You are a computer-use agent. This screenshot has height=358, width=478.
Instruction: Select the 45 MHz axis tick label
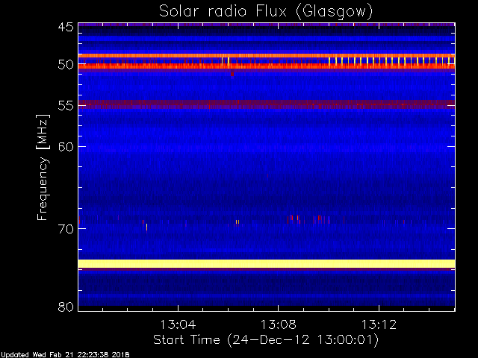click(66, 27)
